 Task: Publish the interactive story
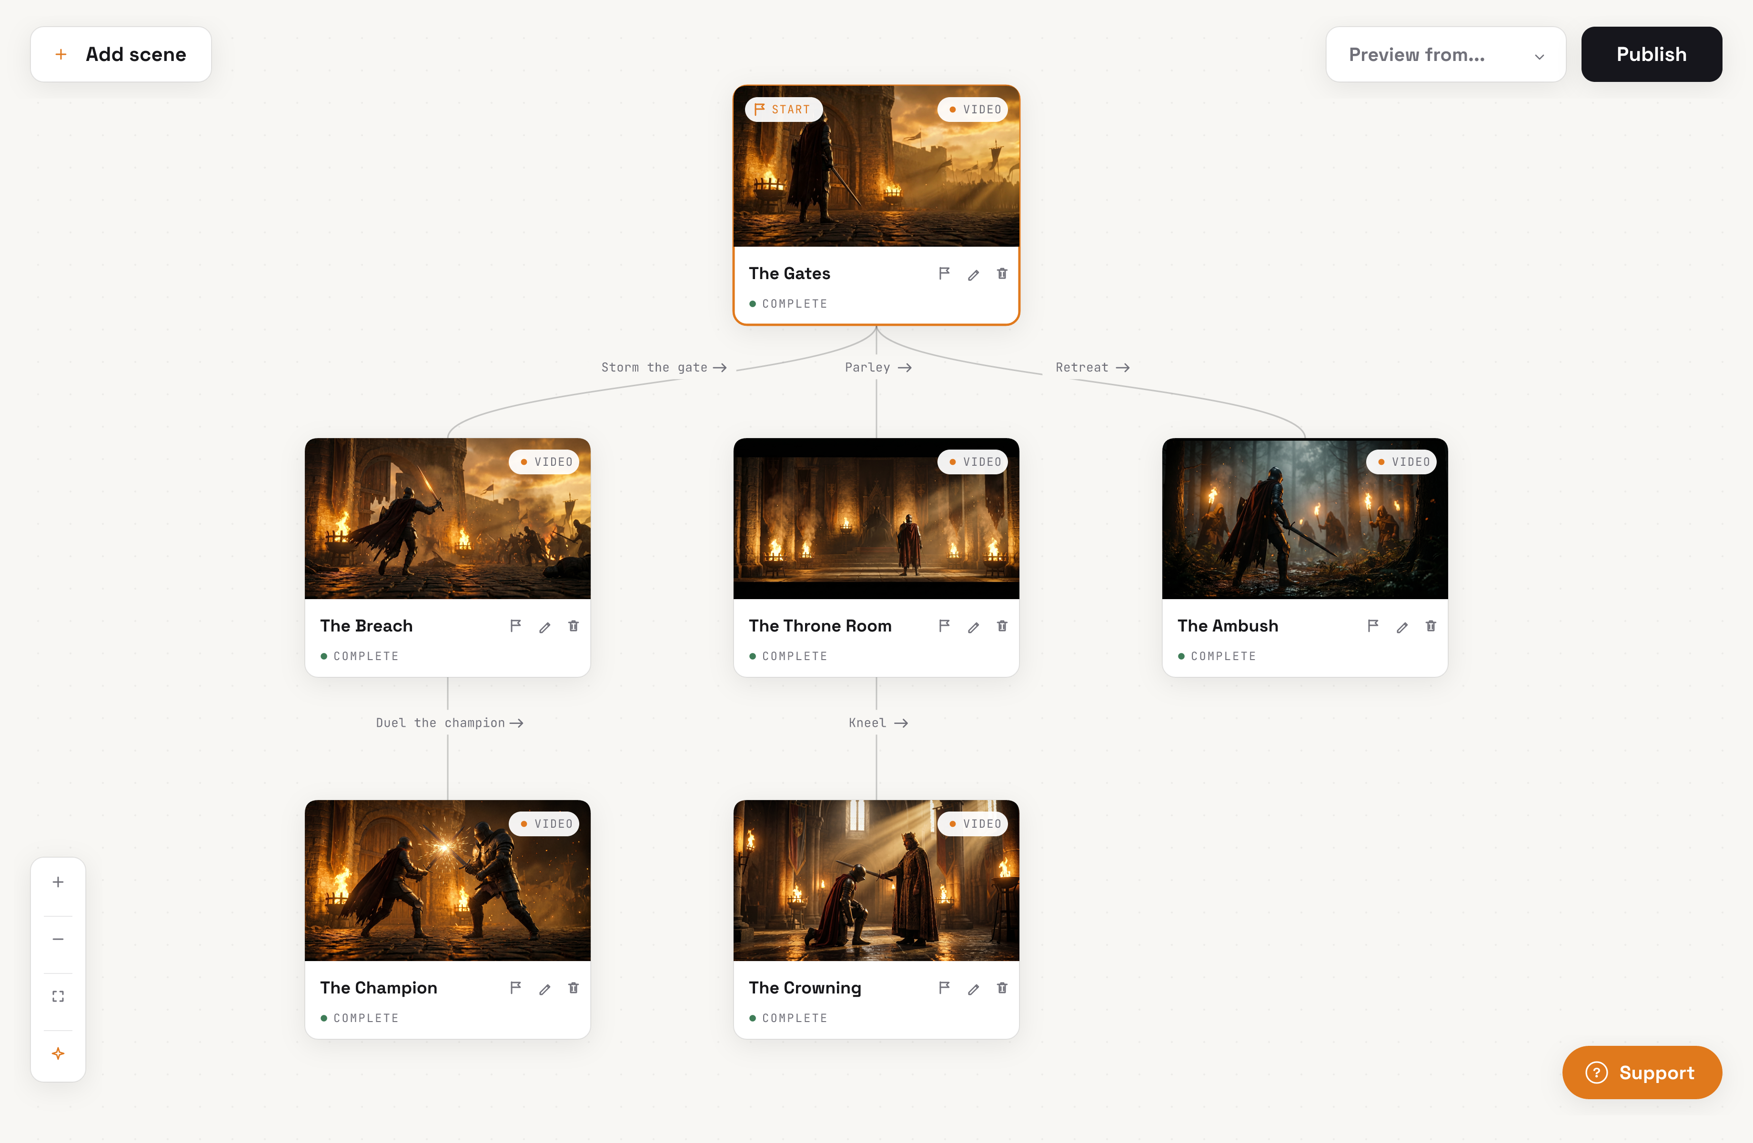(1652, 54)
